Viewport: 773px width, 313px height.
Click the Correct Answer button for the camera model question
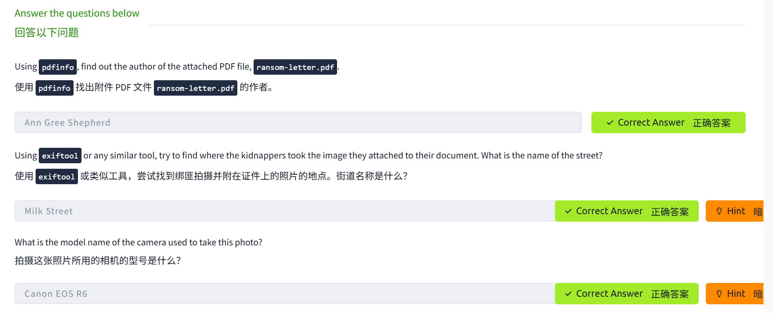pyautogui.click(x=626, y=294)
